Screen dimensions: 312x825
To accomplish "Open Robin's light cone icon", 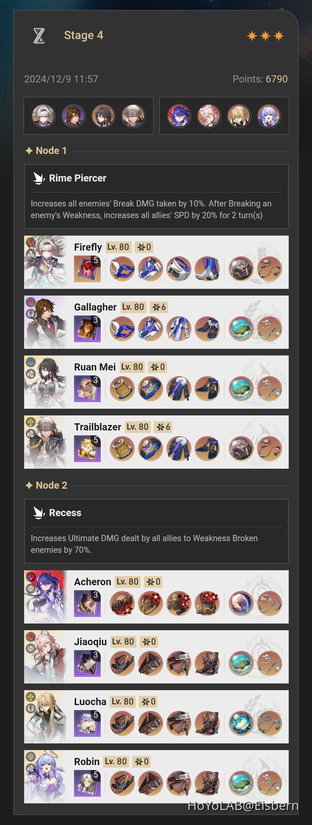I will pyautogui.click(x=87, y=783).
